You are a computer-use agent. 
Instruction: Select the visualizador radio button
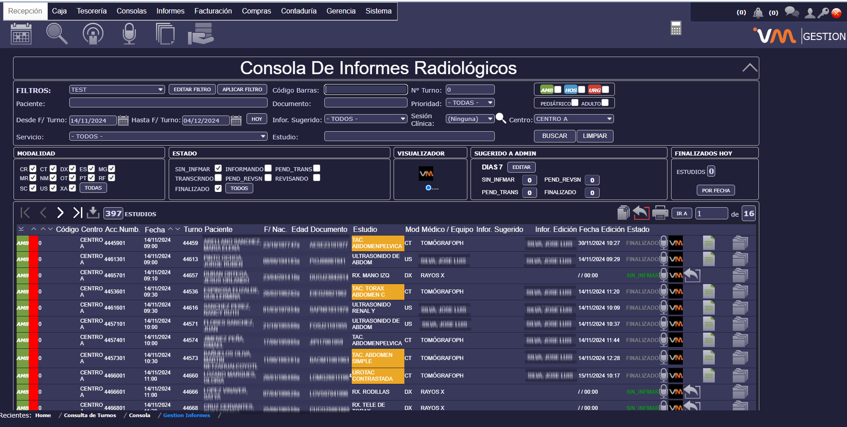coord(428,188)
